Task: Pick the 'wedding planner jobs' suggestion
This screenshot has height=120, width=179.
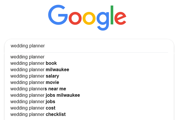Action: [x=89, y=102]
